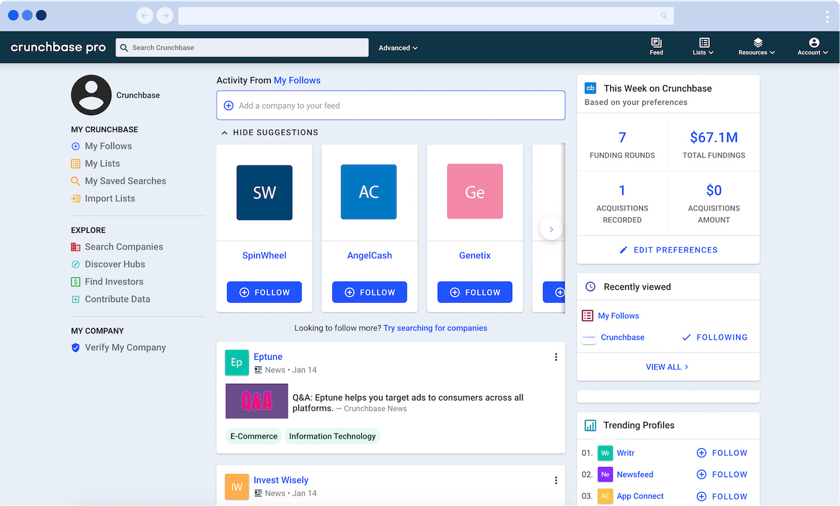Open Import Lists in sidebar
This screenshot has width=840, height=506.
110,198
